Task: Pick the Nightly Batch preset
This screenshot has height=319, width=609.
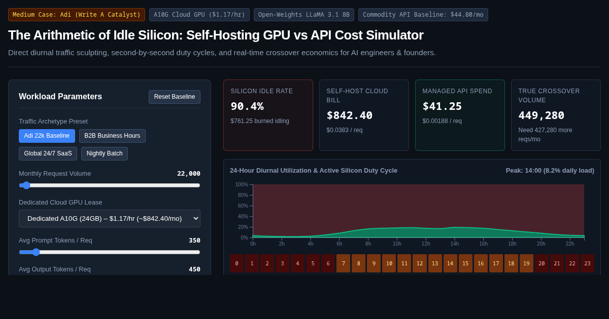Action: 105,153
